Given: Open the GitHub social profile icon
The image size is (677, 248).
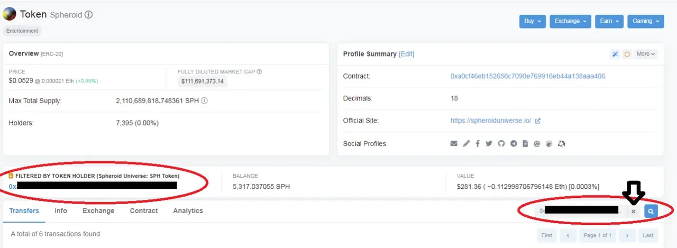Looking at the screenshot, I should click(501, 143).
